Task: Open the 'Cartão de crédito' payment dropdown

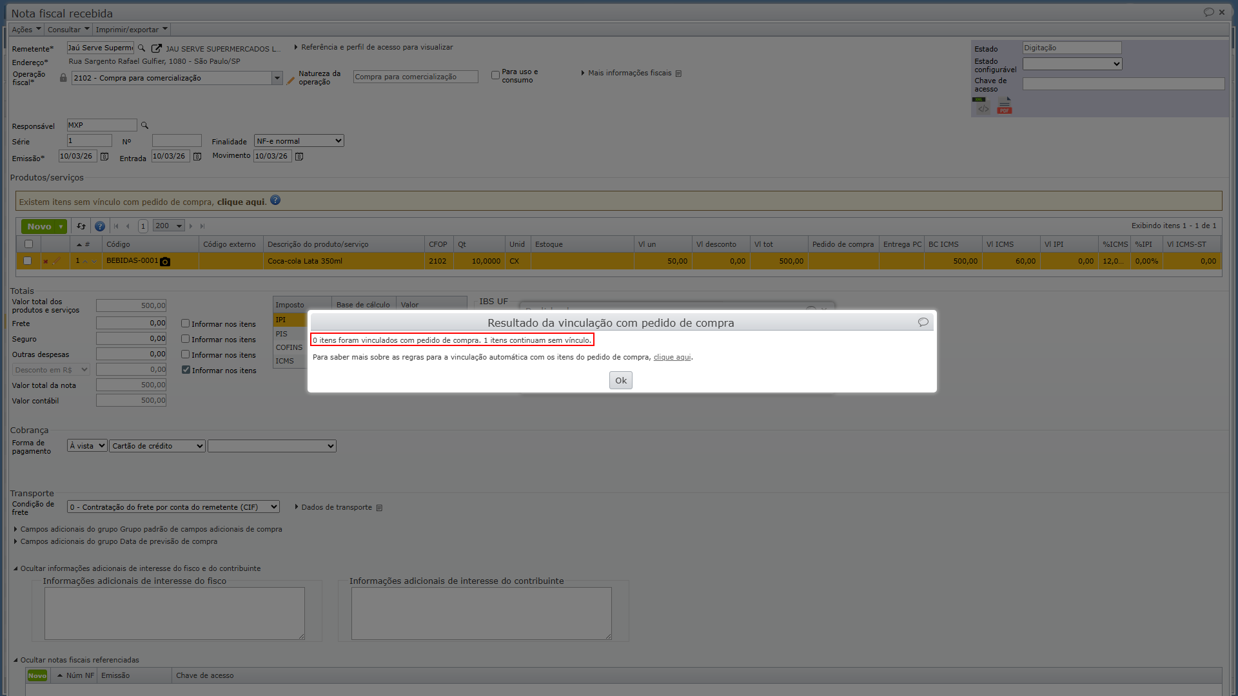Action: click(157, 446)
